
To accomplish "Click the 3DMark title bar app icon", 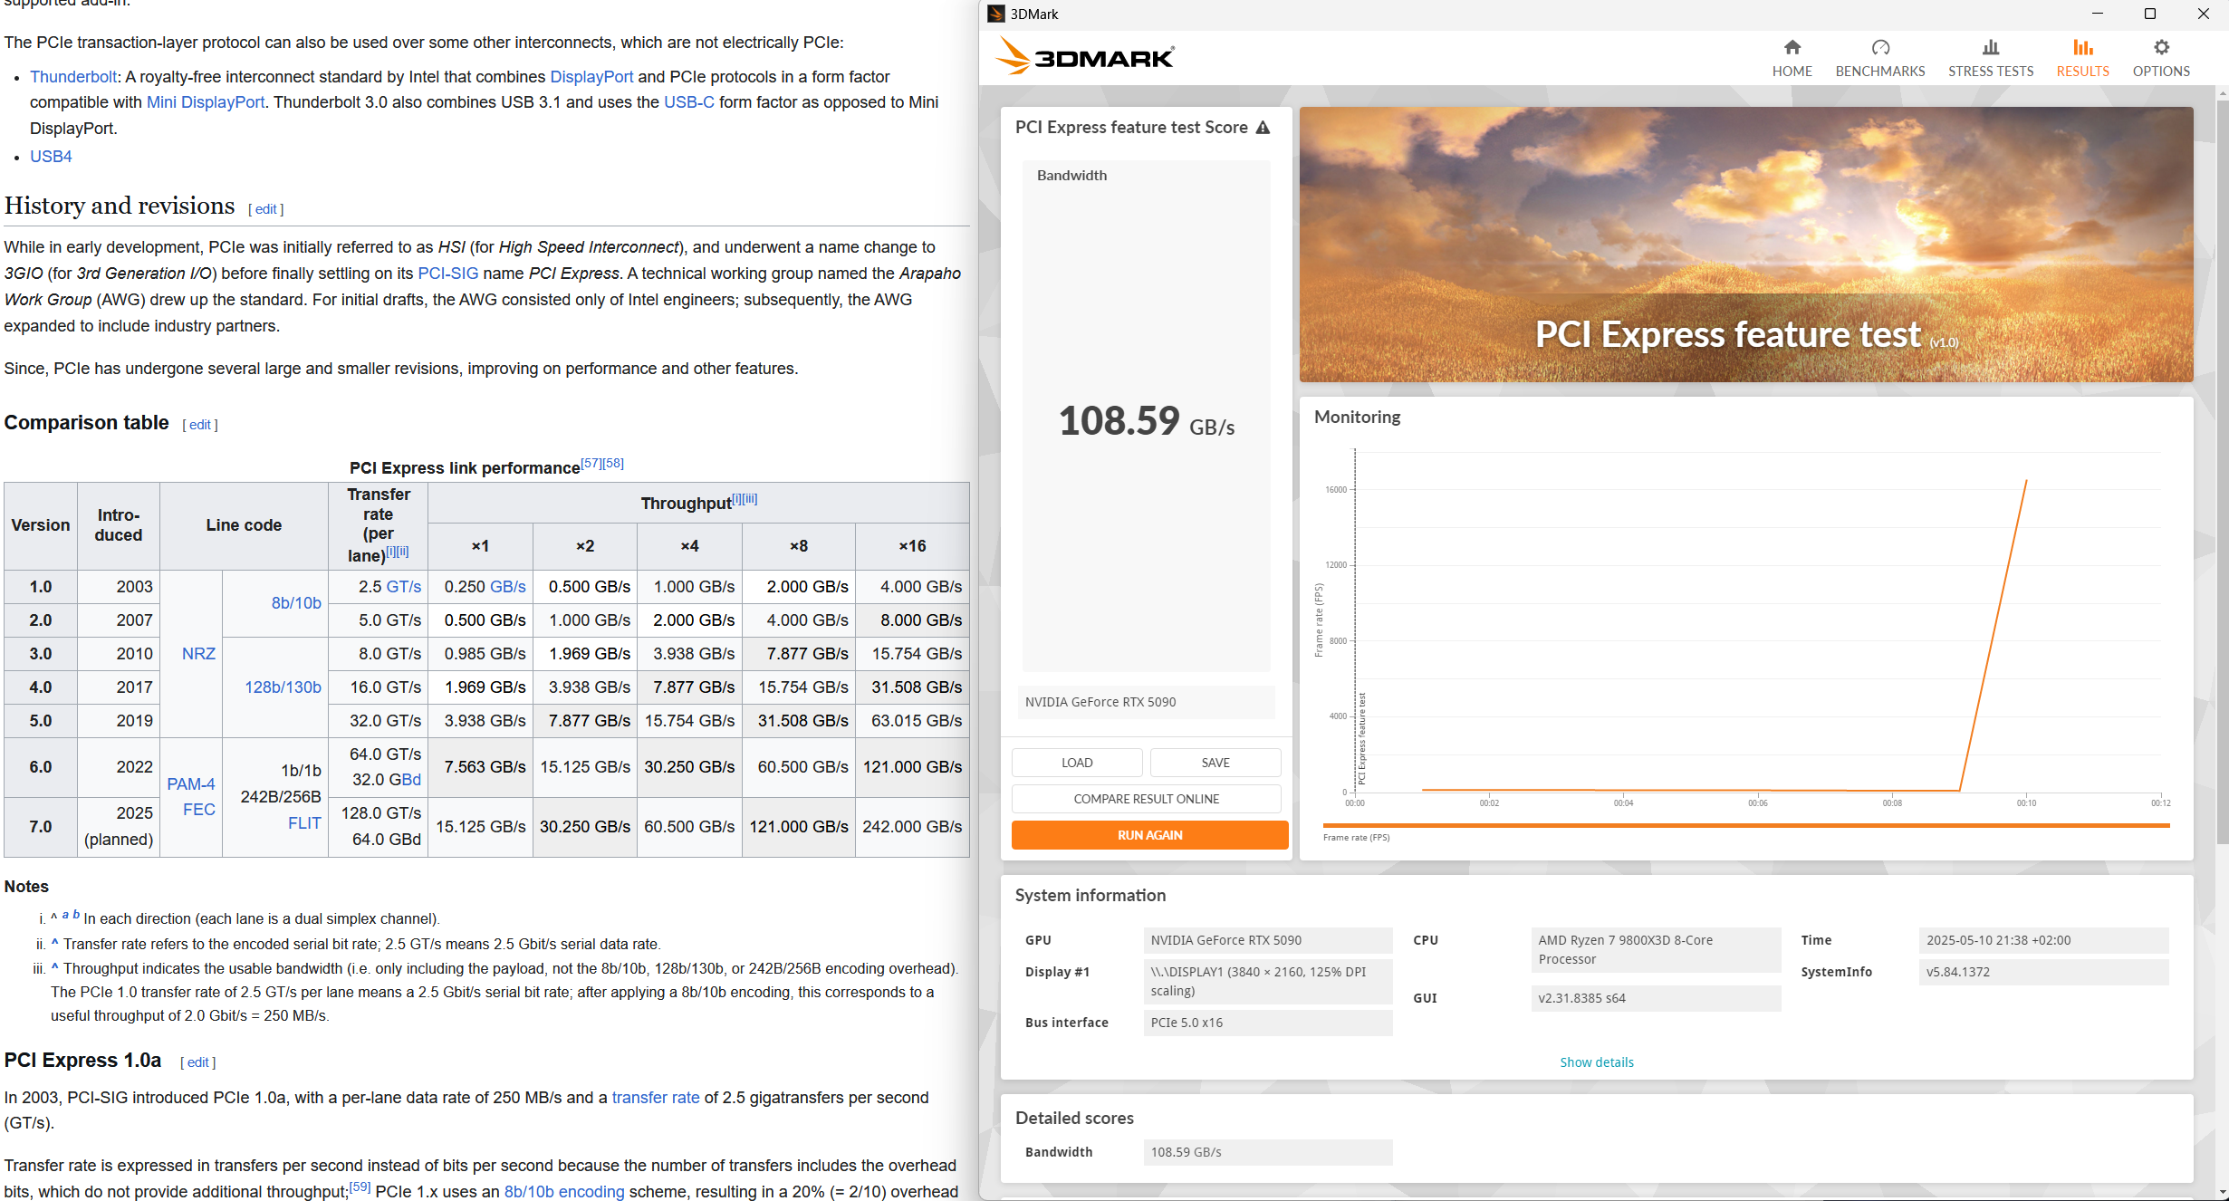I will [996, 14].
